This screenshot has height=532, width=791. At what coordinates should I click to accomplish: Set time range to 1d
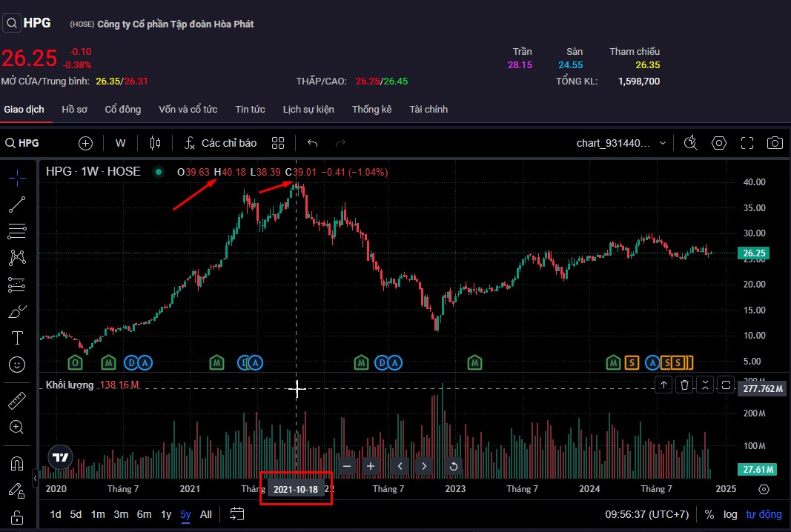56,514
